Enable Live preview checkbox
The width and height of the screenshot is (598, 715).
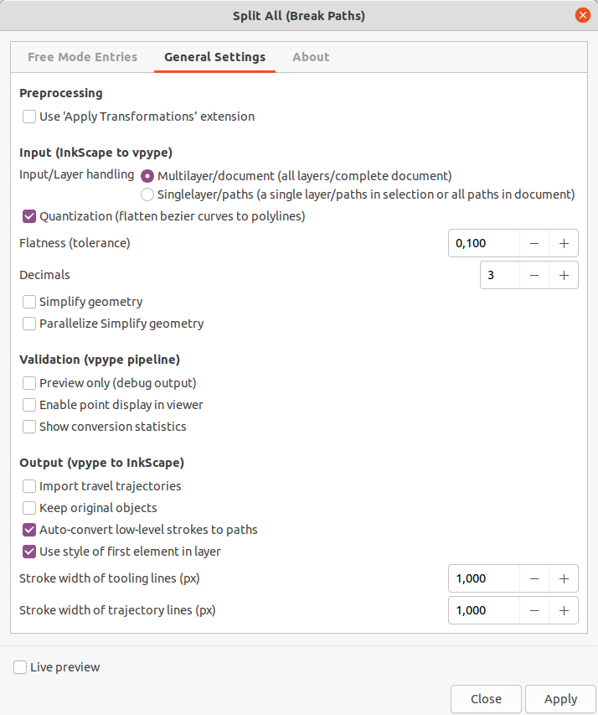(20, 667)
